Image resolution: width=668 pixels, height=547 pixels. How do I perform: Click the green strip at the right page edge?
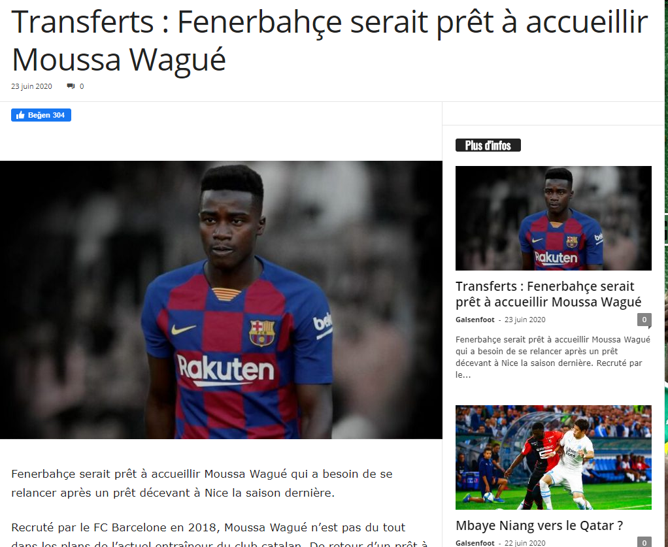[x=666, y=273]
